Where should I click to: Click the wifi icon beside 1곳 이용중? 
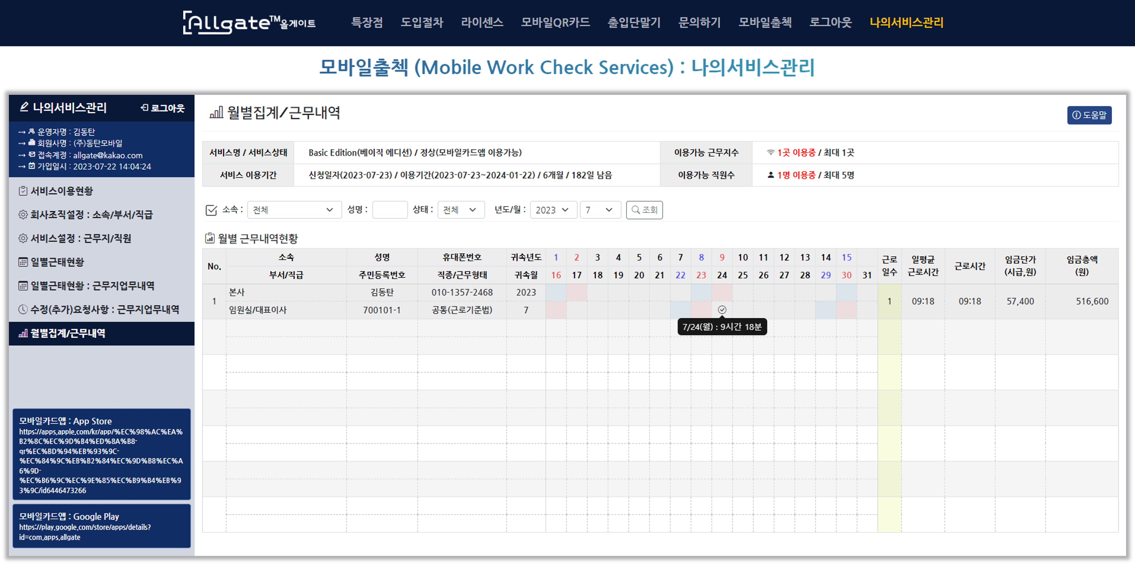click(x=771, y=152)
